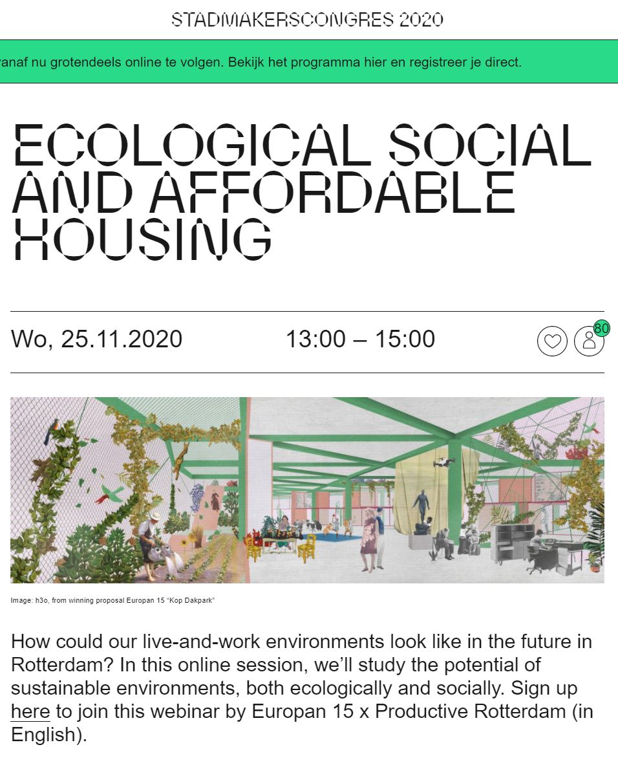Click the 13:00 – 15:00 time slot

(360, 339)
